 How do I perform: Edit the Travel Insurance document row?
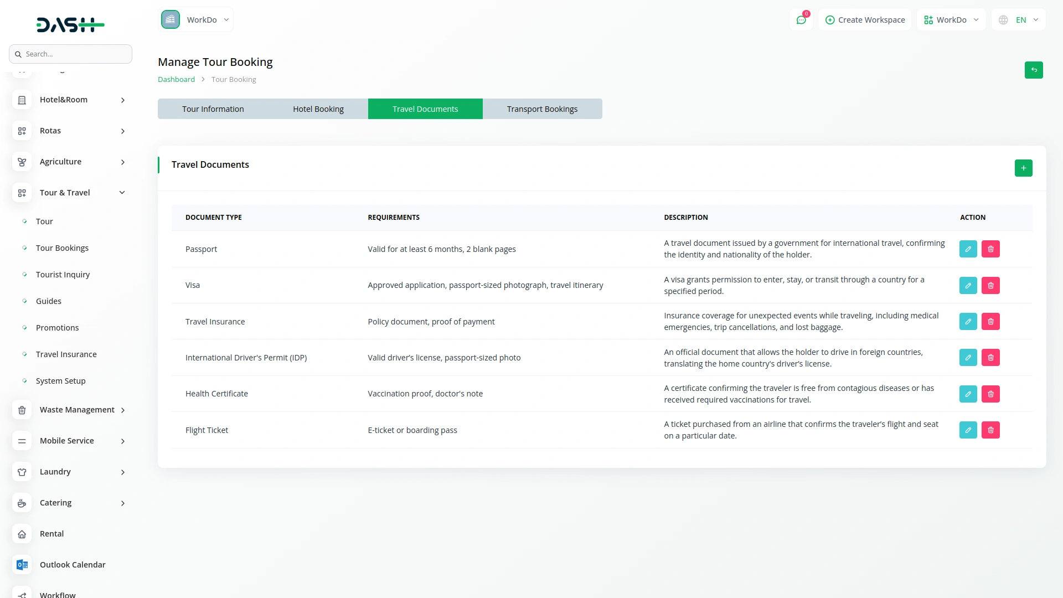tap(968, 322)
